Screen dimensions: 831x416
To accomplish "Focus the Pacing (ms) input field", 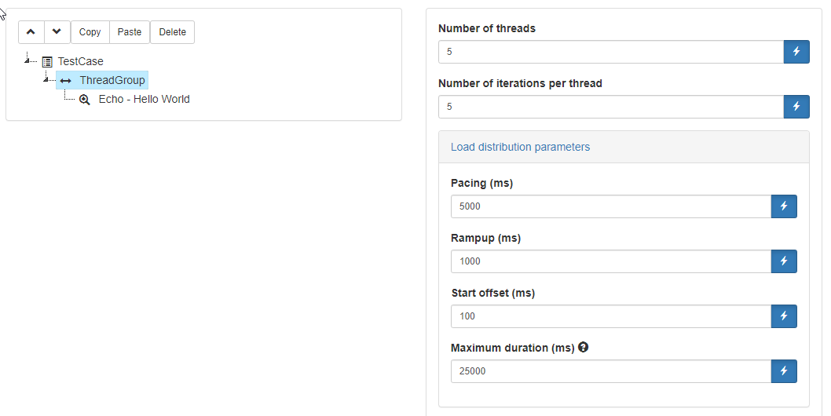I will [611, 206].
